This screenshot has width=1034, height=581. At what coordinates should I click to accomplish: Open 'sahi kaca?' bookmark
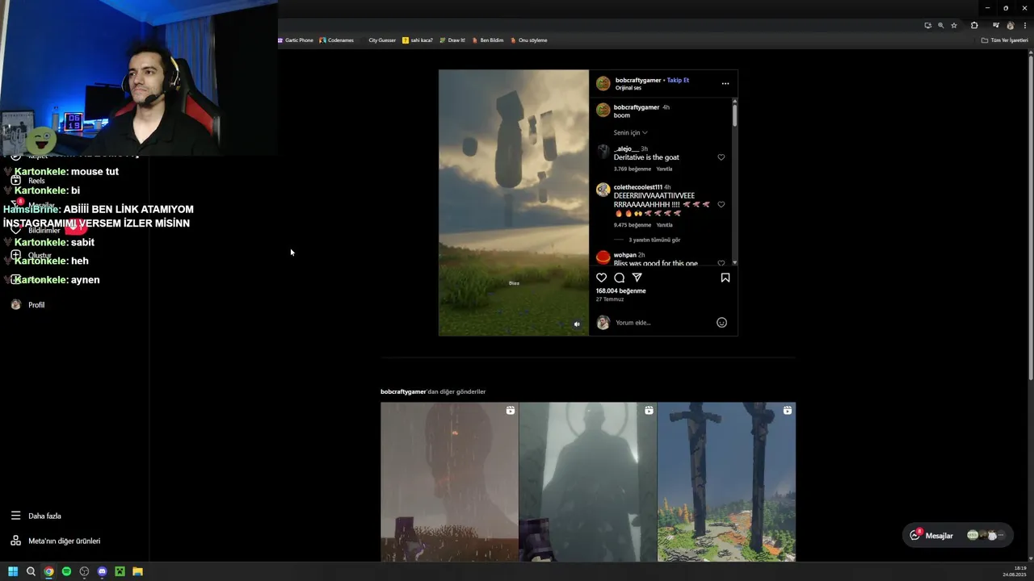418,40
